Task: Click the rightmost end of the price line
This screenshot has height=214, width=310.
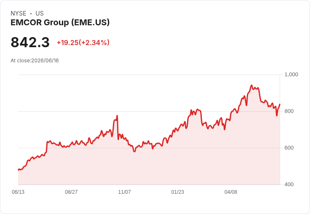Action: (280, 104)
